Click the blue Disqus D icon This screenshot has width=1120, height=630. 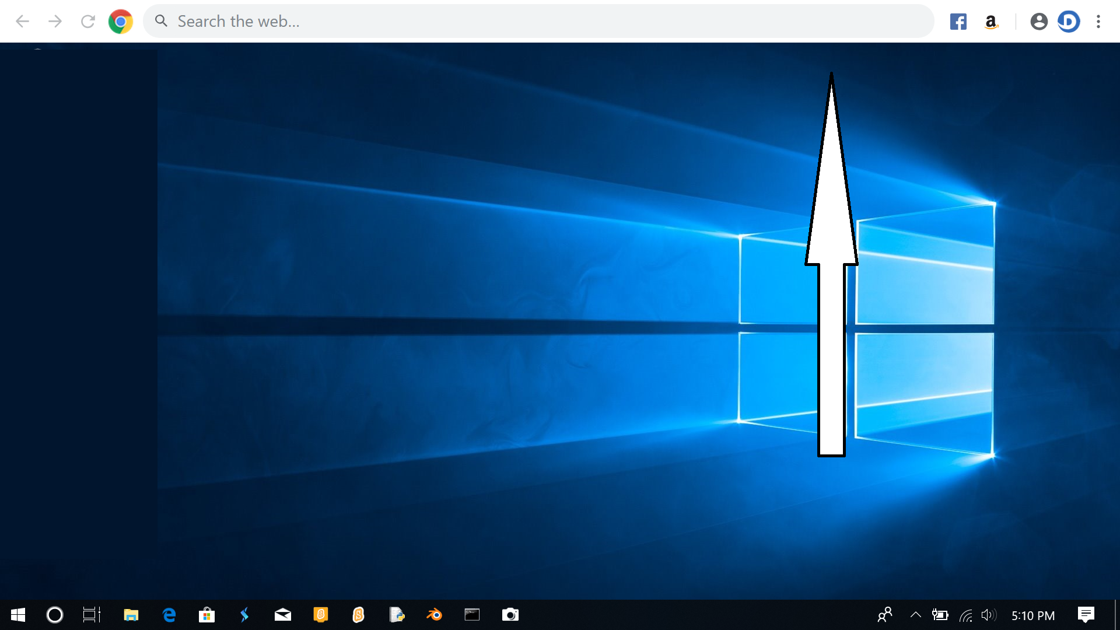coord(1069,22)
